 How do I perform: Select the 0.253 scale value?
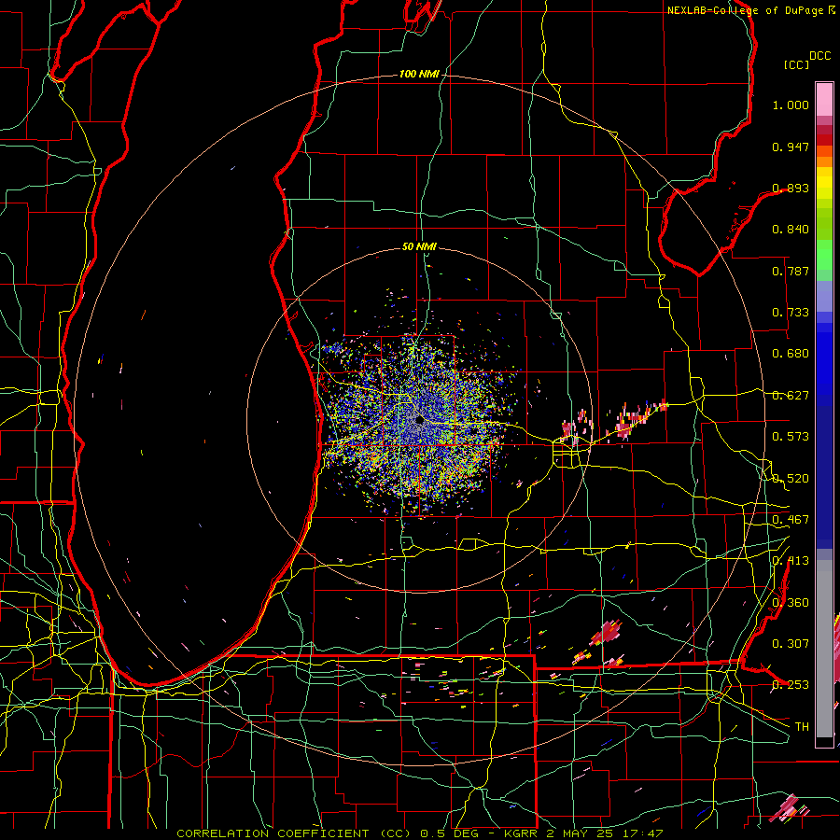pos(791,685)
